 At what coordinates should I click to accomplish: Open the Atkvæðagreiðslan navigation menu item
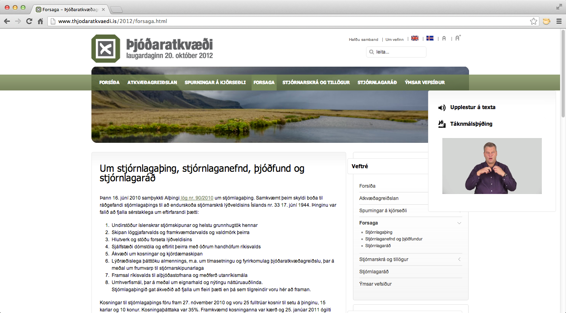coord(152,83)
